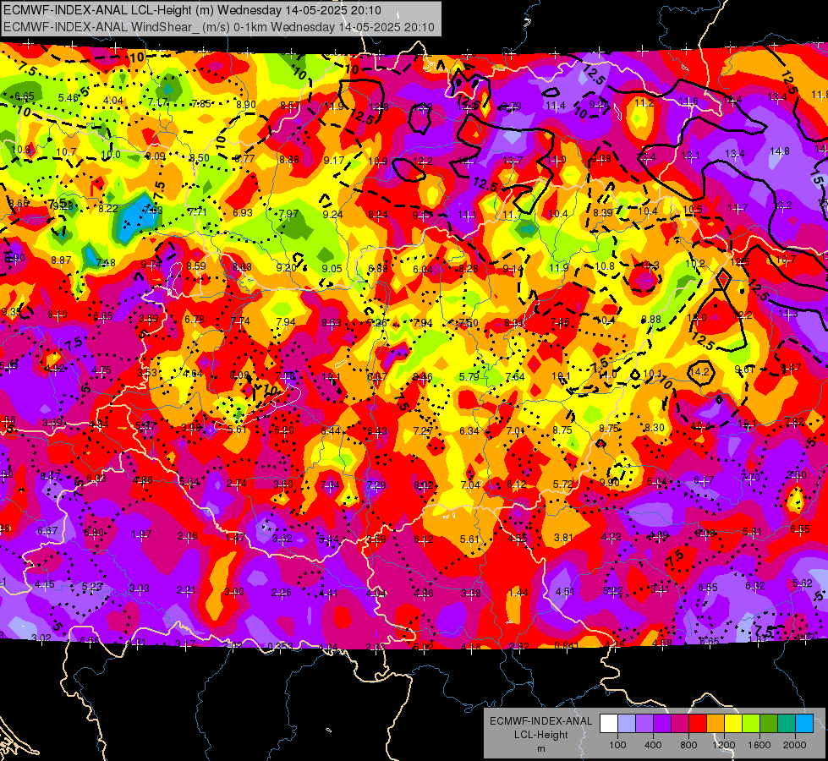Screen dimensions: 828x761
Task: Click the legend scale label 100
Action: pyautogui.click(x=617, y=745)
